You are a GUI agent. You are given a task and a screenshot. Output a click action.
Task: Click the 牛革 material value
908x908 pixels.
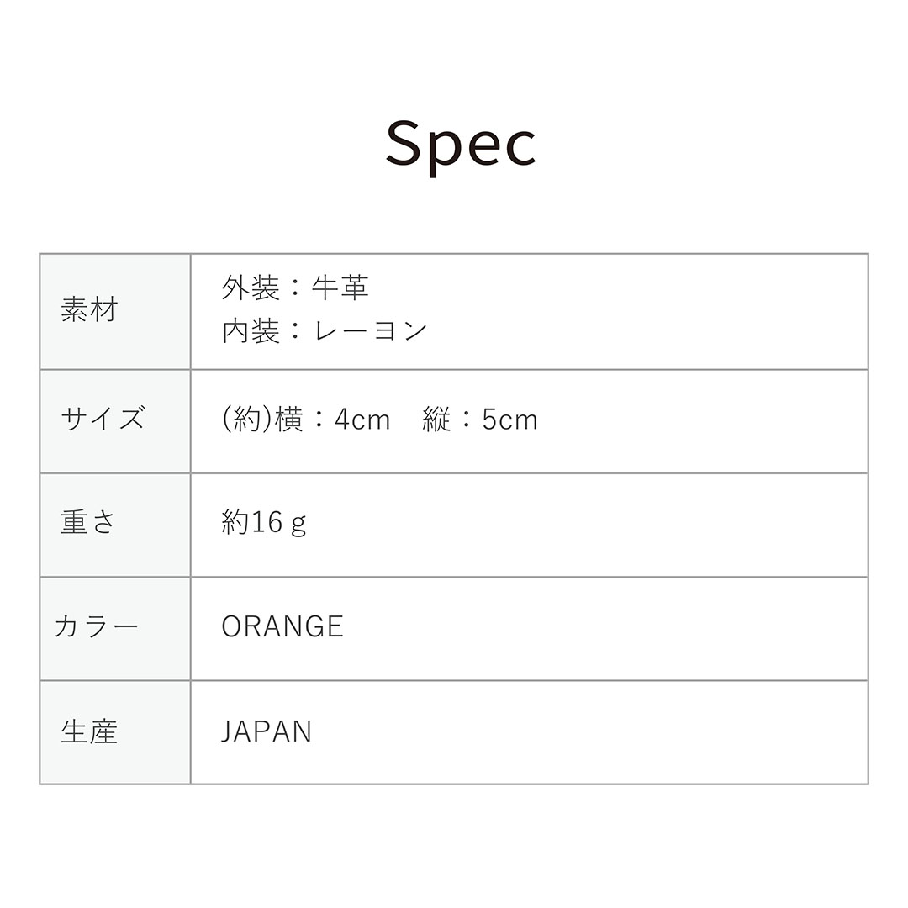[x=340, y=288]
